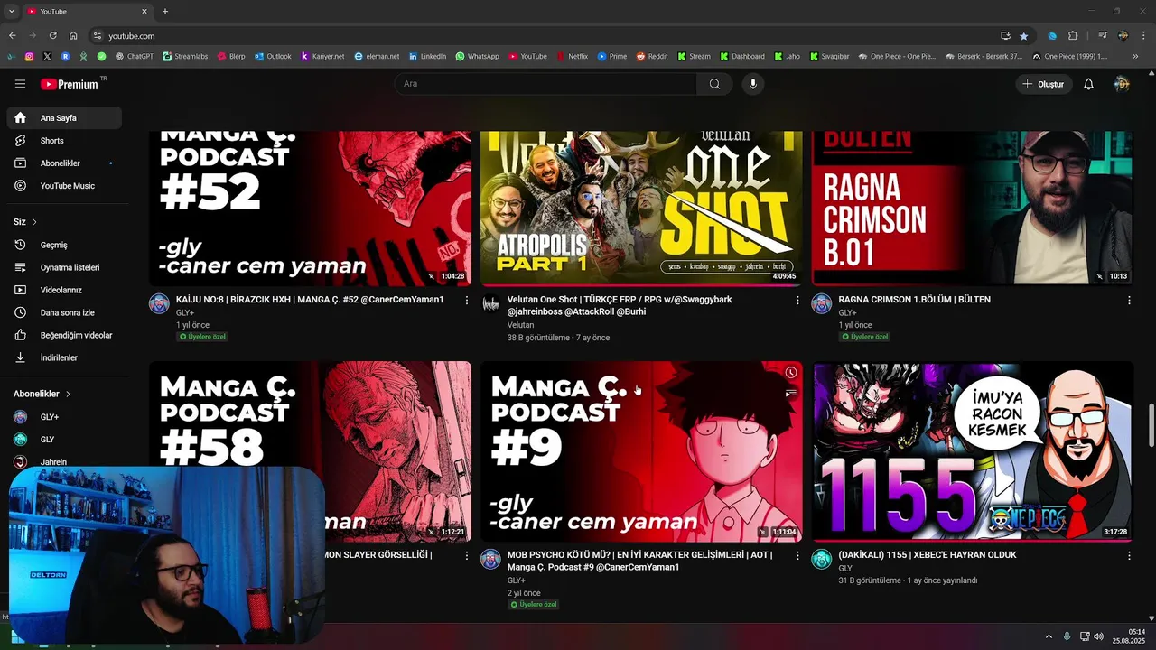Open the YouTube account avatar menu
The height and width of the screenshot is (650, 1156).
(x=1122, y=84)
